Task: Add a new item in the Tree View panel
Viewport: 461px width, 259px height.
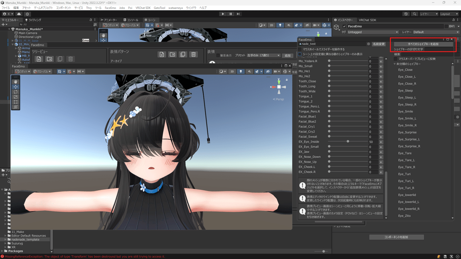Action: pyautogui.click(x=39, y=59)
